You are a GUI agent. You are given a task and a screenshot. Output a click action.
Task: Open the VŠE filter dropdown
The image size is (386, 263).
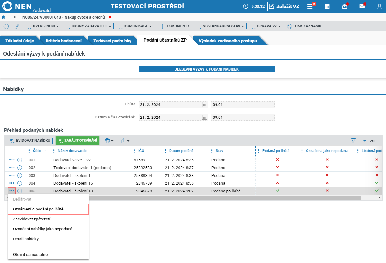click(370, 141)
